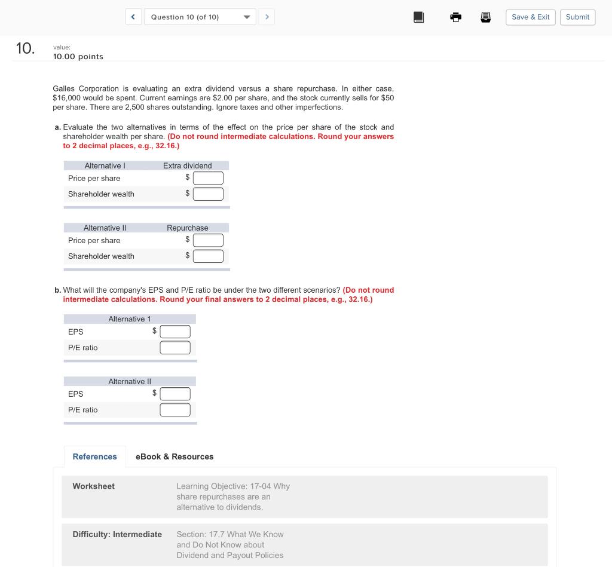This screenshot has width=612, height=567.
Task: Select the Alternative I Shareholder wealth field
Action: pyautogui.click(x=208, y=194)
